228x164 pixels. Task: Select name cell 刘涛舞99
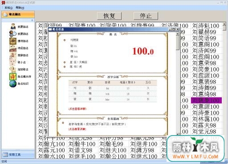tap(206, 88)
